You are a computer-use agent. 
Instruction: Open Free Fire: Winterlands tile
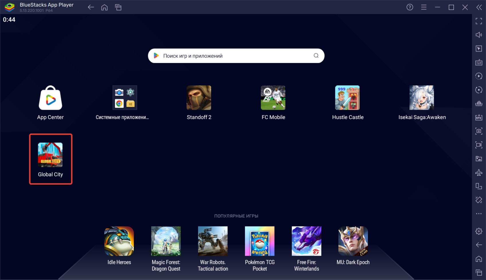coord(307,241)
